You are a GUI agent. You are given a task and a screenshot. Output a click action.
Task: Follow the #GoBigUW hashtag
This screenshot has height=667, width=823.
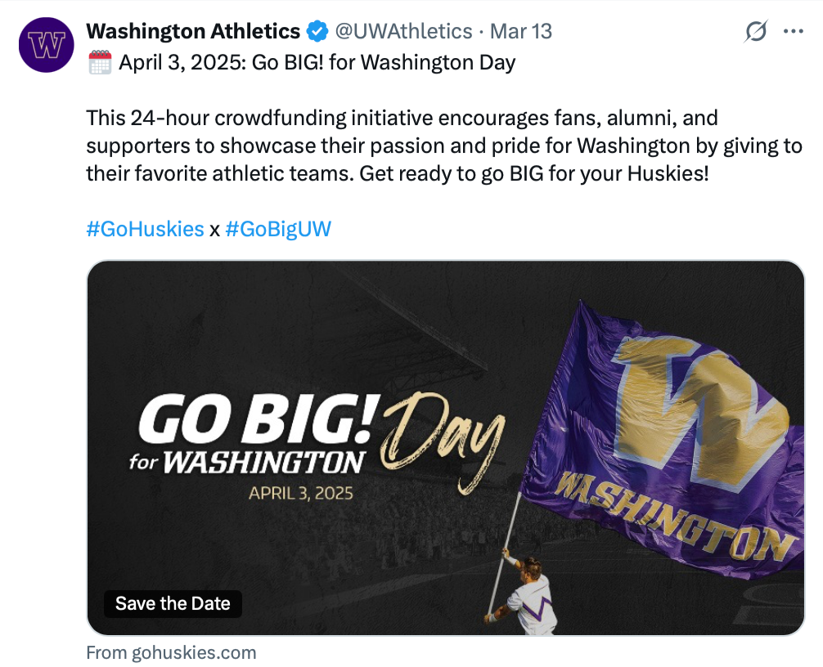[x=278, y=229]
